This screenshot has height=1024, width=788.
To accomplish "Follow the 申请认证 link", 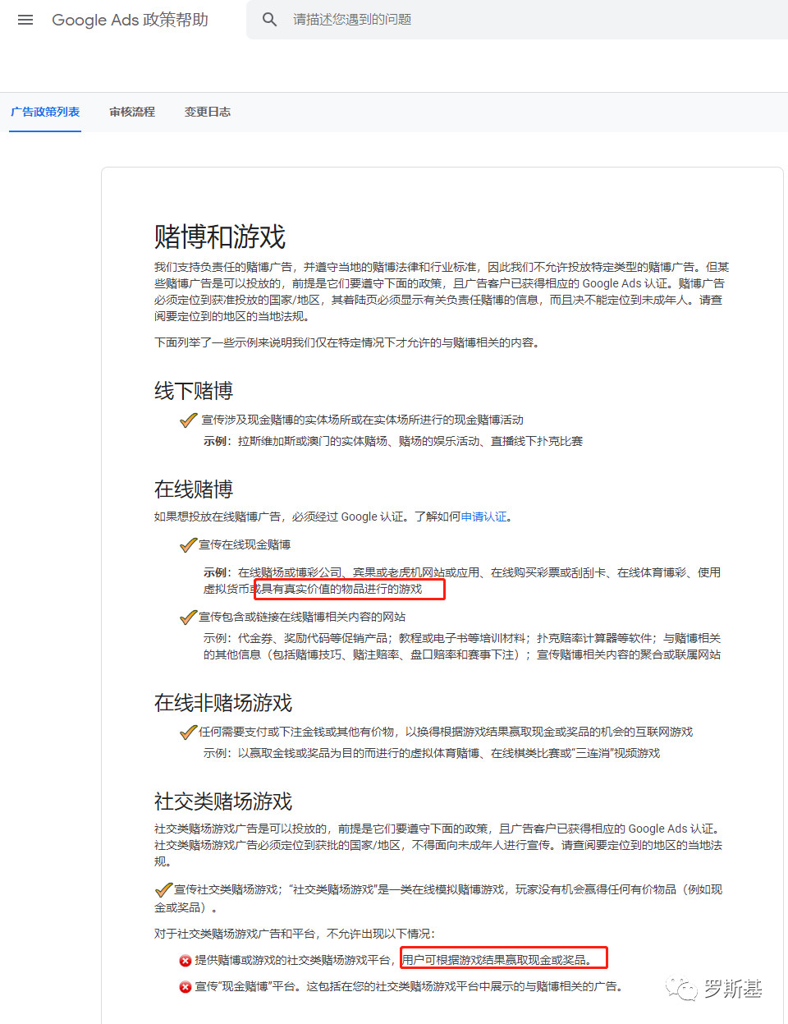I will 483,517.
